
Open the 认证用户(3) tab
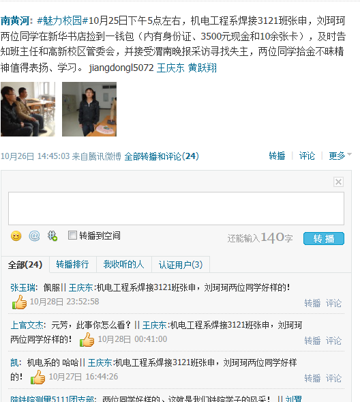pyautogui.click(x=181, y=265)
